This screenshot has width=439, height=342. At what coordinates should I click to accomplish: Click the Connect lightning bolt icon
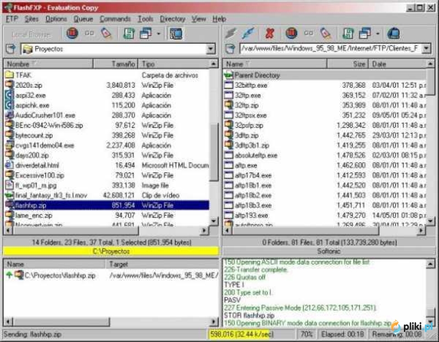[231, 33]
